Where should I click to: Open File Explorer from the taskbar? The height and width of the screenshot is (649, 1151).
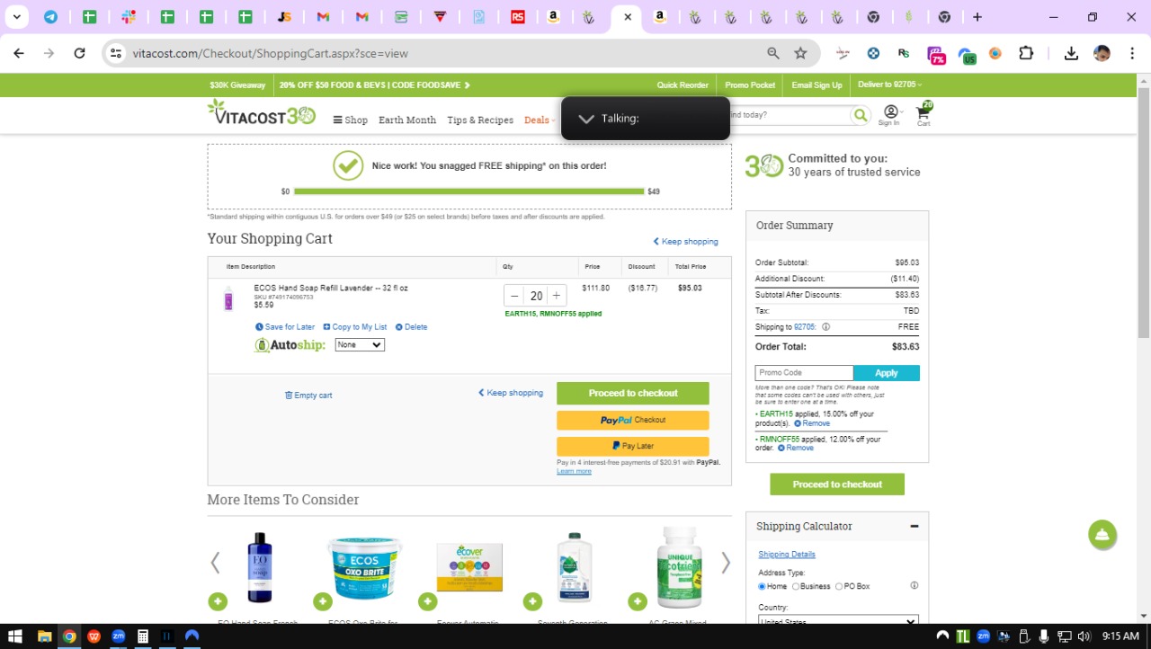[44, 636]
